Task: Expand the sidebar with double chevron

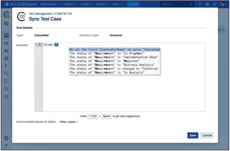Action: click(6, 145)
